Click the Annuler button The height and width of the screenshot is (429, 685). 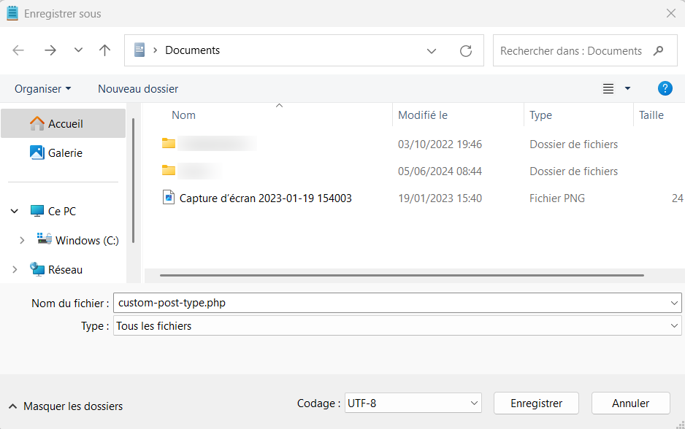tap(630, 403)
